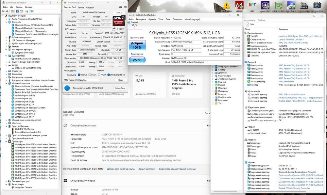Select База даних in the AIDA64 tree
The height and width of the screenshot is (195, 327).
click(223, 100)
